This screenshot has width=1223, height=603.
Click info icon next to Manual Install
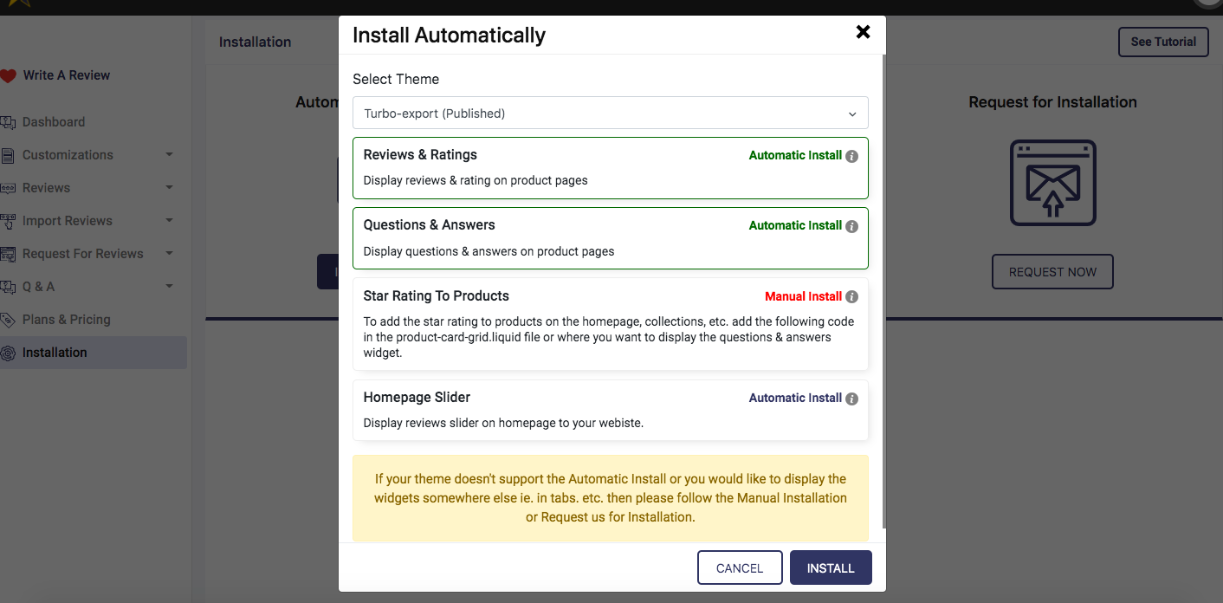click(851, 296)
